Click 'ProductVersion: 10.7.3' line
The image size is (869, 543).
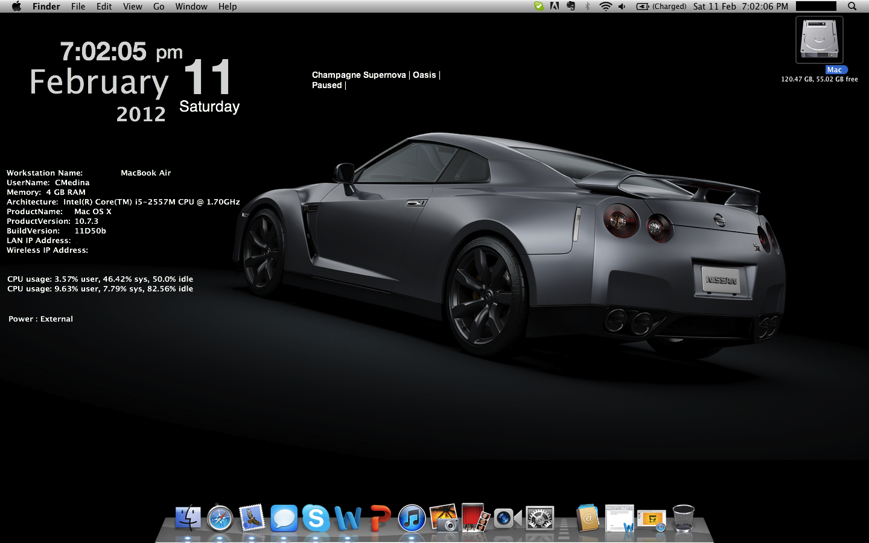53,221
